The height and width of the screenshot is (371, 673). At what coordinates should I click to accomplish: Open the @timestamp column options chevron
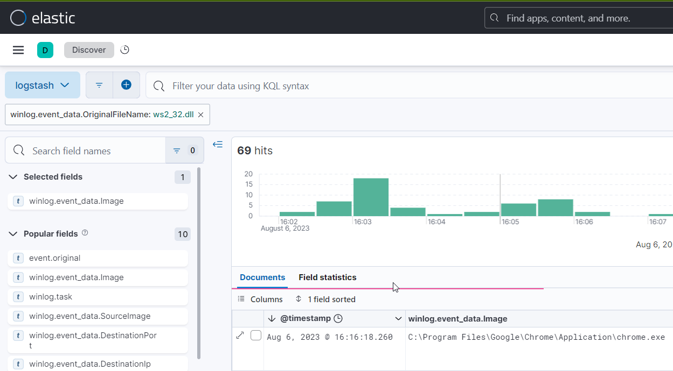click(x=398, y=318)
